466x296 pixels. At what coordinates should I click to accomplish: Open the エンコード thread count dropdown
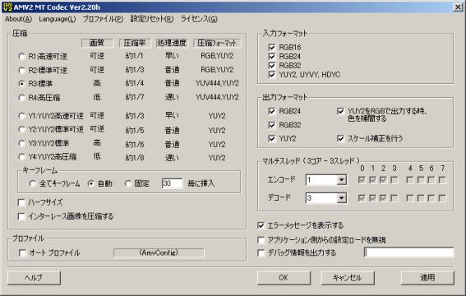(341, 180)
